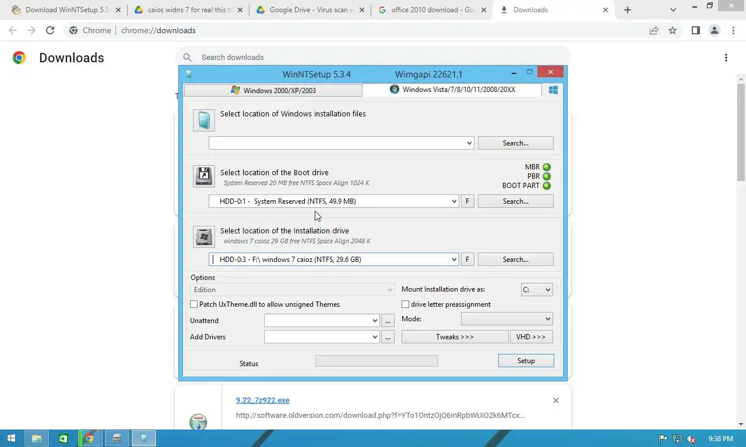
Task: Remove 9.22_7z922.exe from downloads list
Action: (x=556, y=400)
